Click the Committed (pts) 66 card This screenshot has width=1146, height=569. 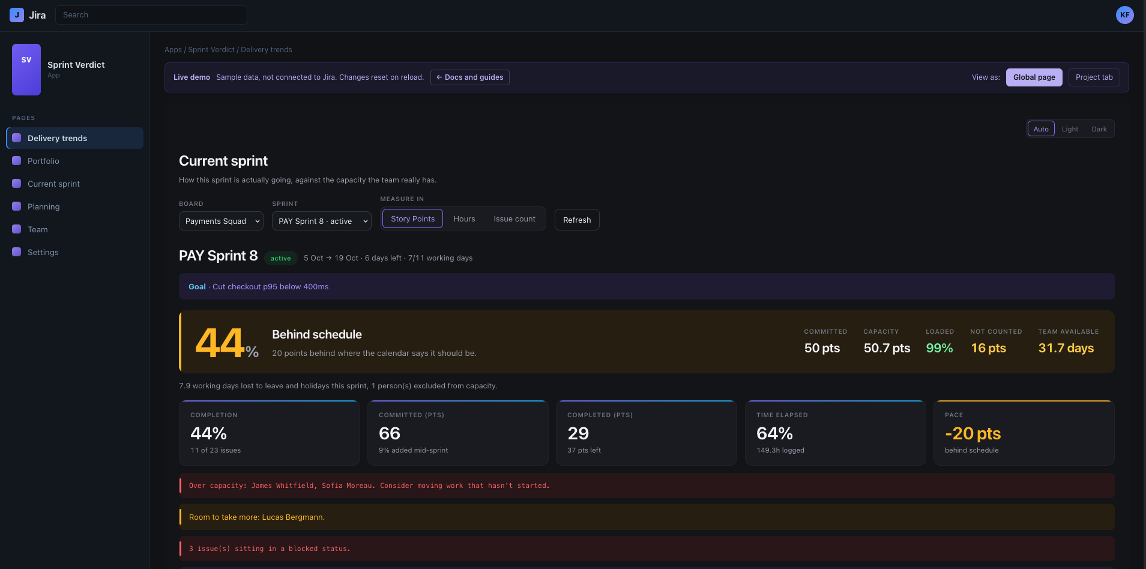point(458,433)
